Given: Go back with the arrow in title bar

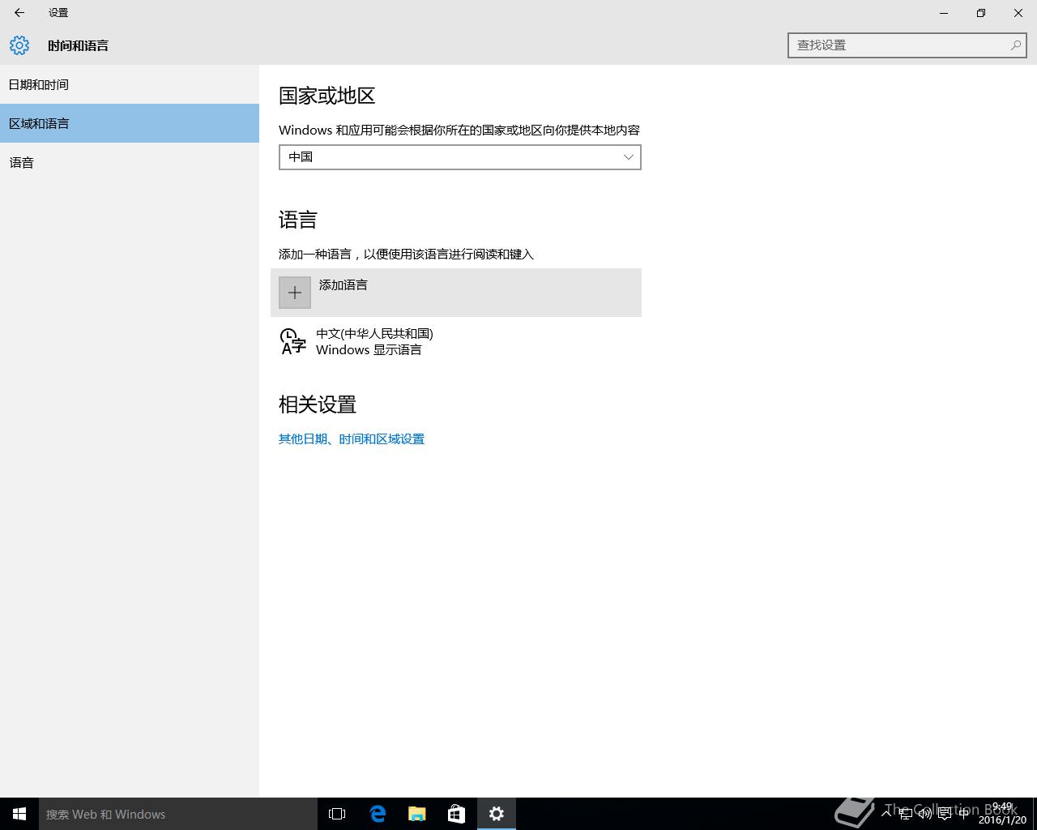Looking at the screenshot, I should (x=19, y=13).
